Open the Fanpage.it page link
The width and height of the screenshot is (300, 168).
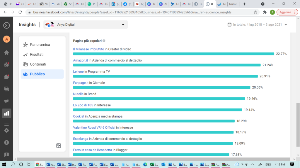[x=81, y=83]
